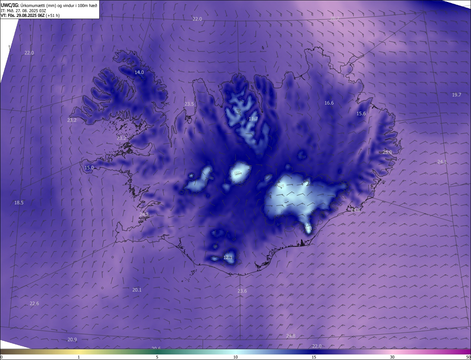This screenshot has height=360, width=471.
Task: Click the valid time line 'VT: Fös. 29.08.2025 06Z (+51 h)'
Action: 30,15
